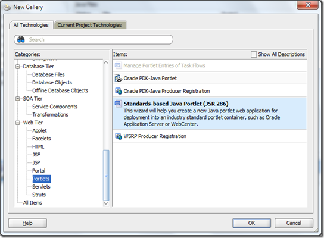The image size is (324, 238).
Task: Open Help for the gallery
Action: click(27, 223)
